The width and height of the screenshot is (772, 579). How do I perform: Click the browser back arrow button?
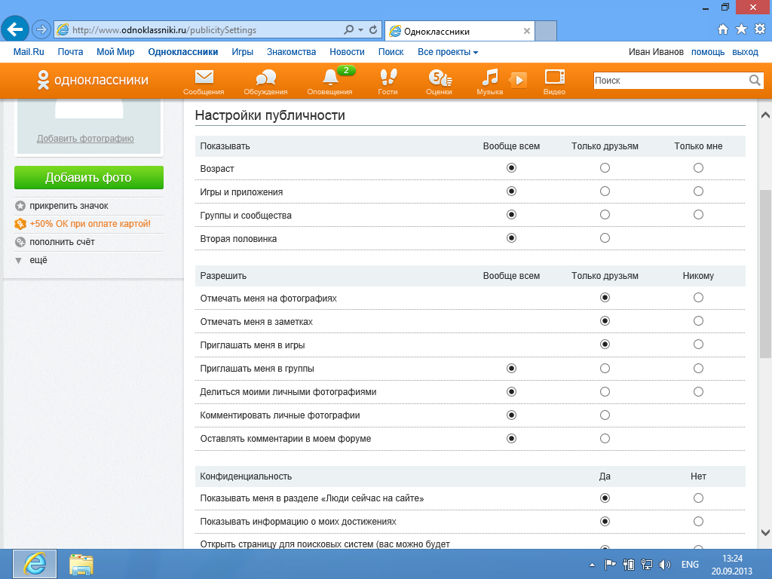(x=15, y=29)
